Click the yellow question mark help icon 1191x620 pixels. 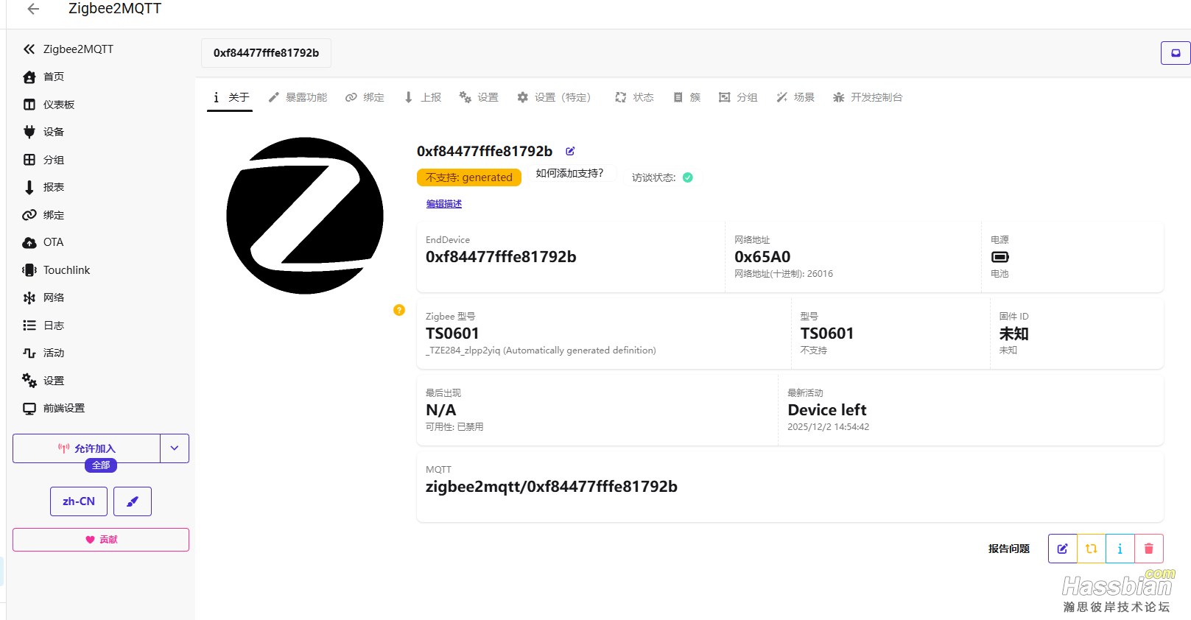(x=399, y=310)
